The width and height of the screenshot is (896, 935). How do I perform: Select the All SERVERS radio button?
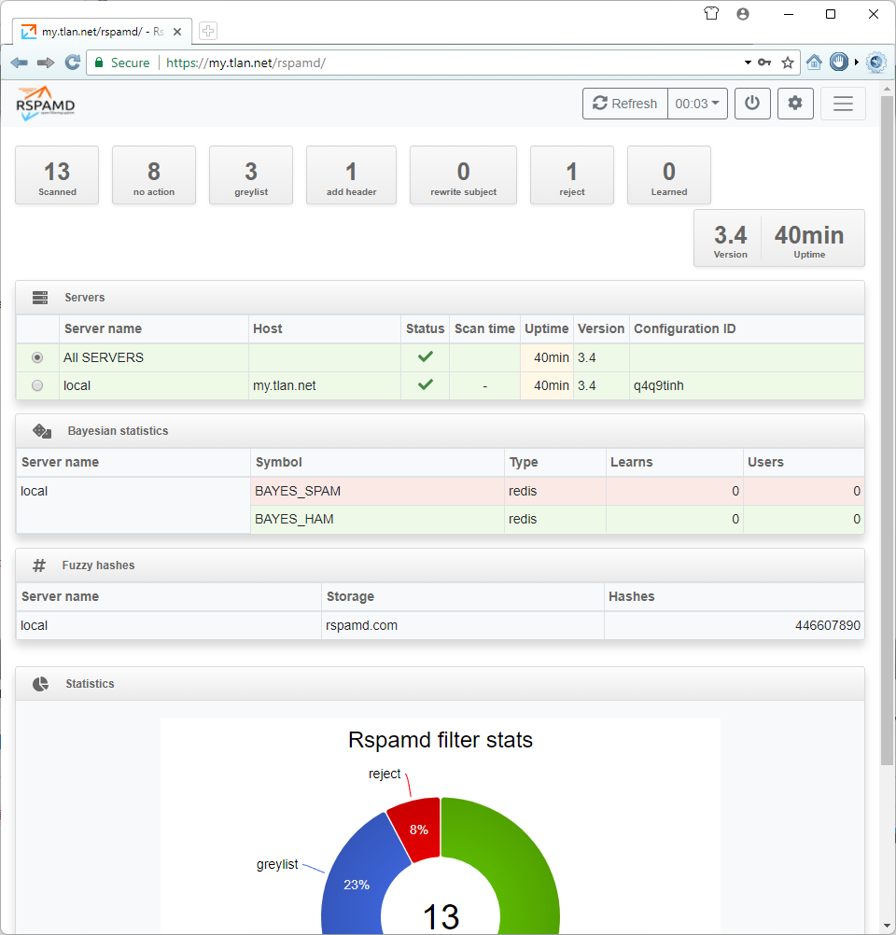pyautogui.click(x=37, y=357)
